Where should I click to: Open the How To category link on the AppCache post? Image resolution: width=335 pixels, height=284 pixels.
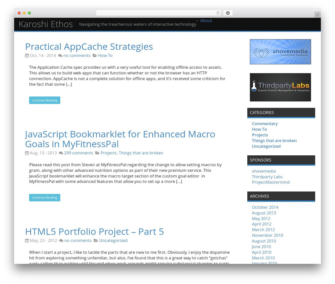pyautogui.click(x=105, y=55)
